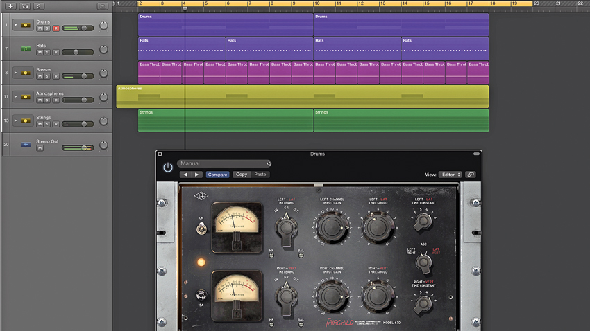Solo the Basses track
This screenshot has height=331, width=590.
point(47,76)
